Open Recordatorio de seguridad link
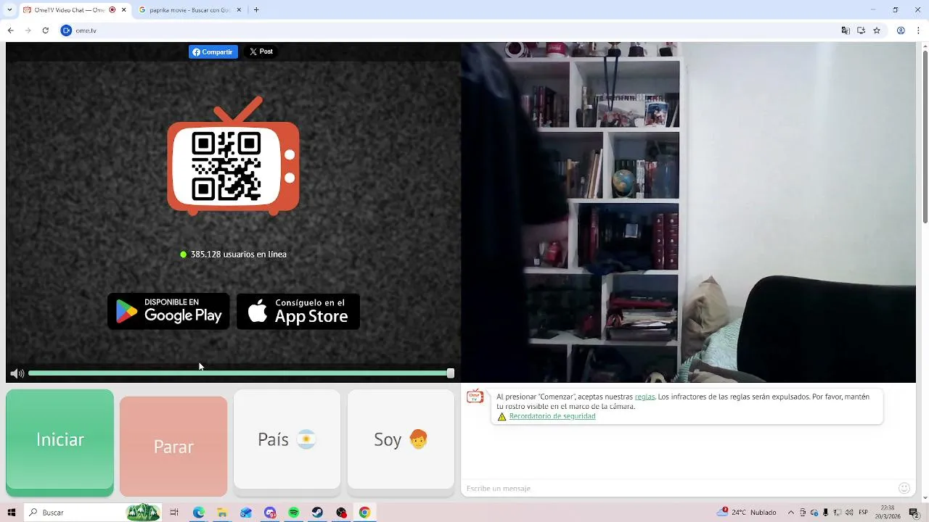 (552, 416)
